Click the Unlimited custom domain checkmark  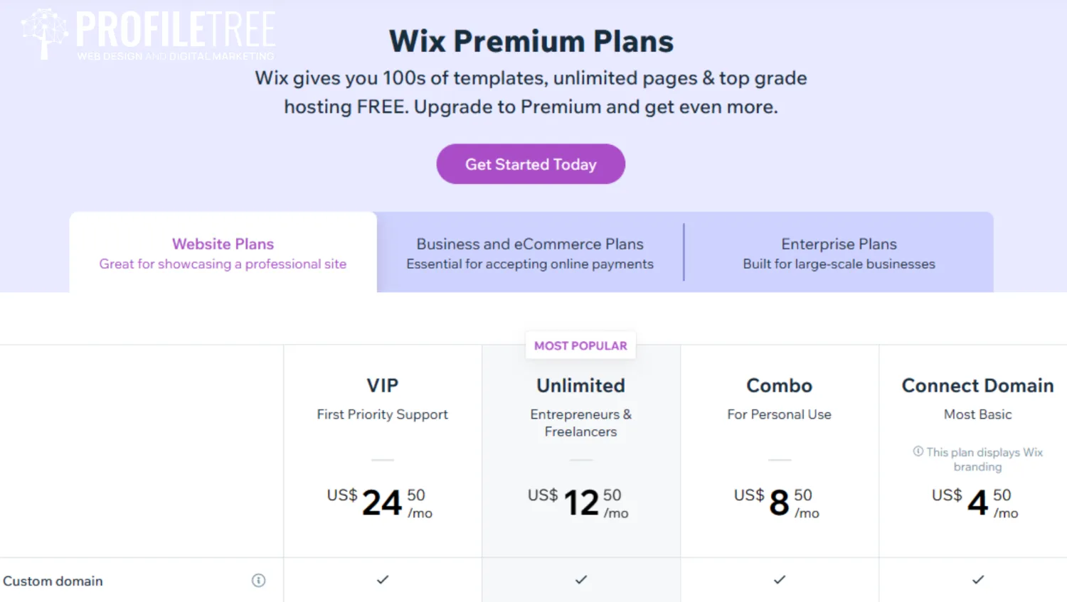[581, 580]
